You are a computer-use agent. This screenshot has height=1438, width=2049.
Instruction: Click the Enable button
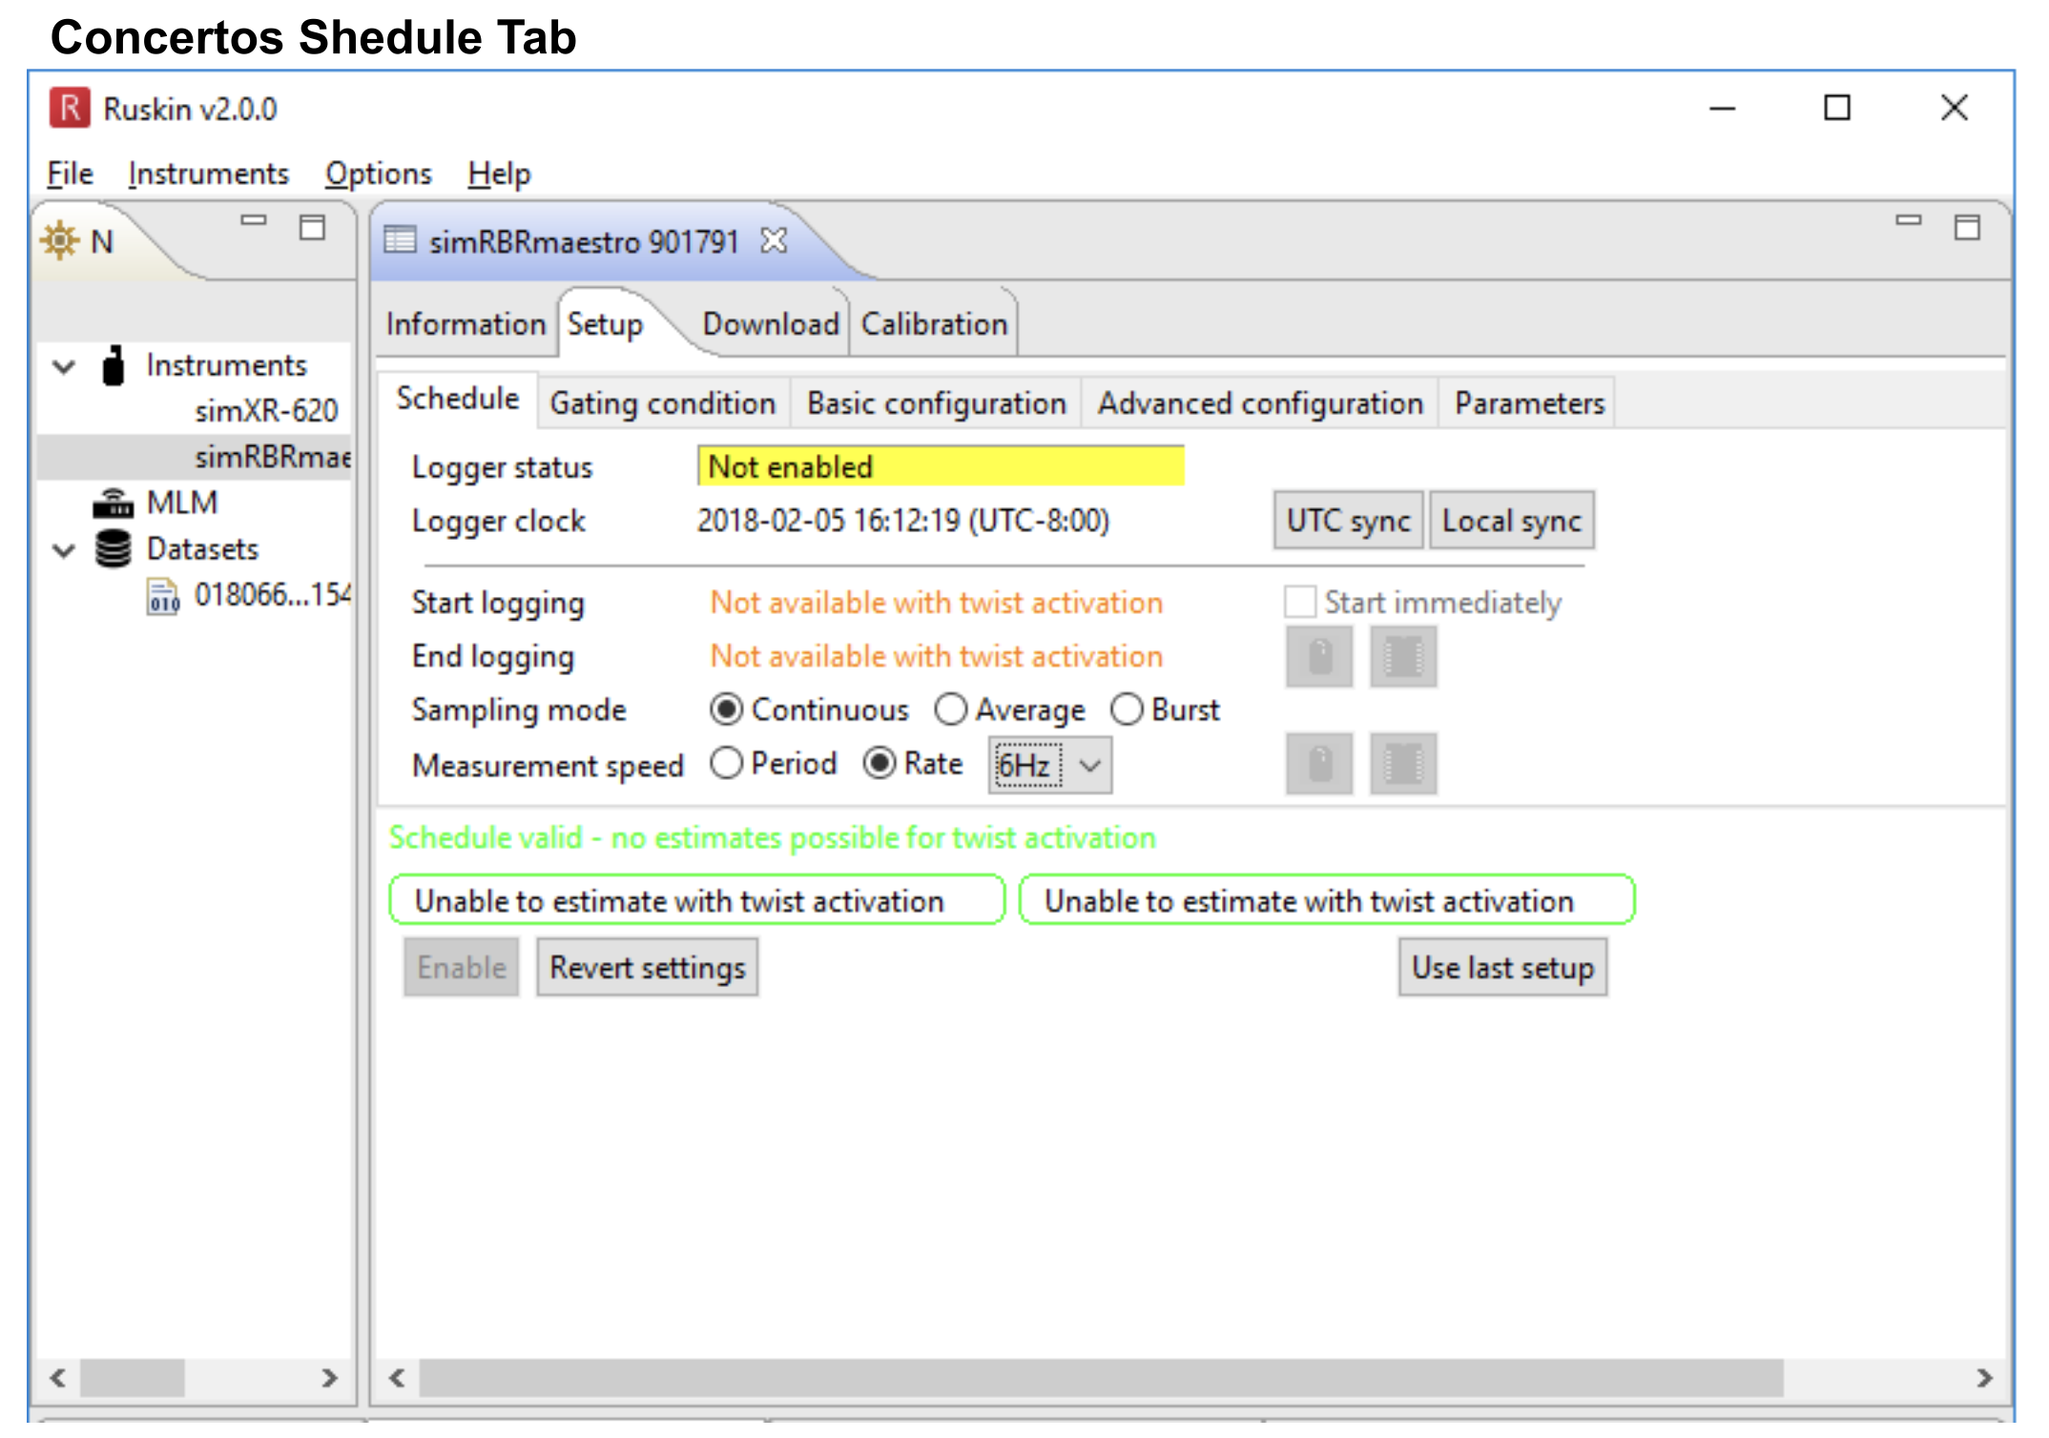462,968
